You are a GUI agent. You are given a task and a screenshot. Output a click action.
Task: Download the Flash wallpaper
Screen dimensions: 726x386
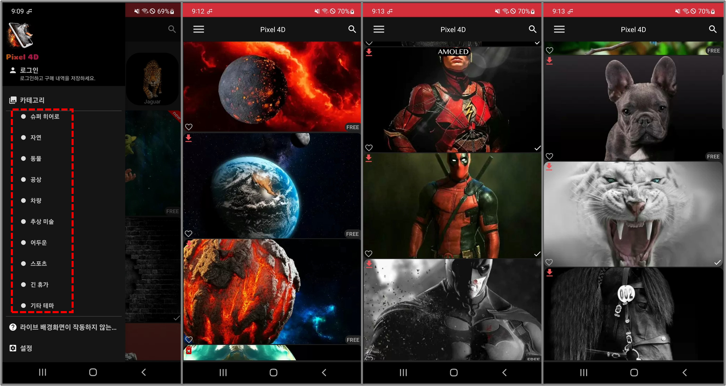tap(369, 52)
